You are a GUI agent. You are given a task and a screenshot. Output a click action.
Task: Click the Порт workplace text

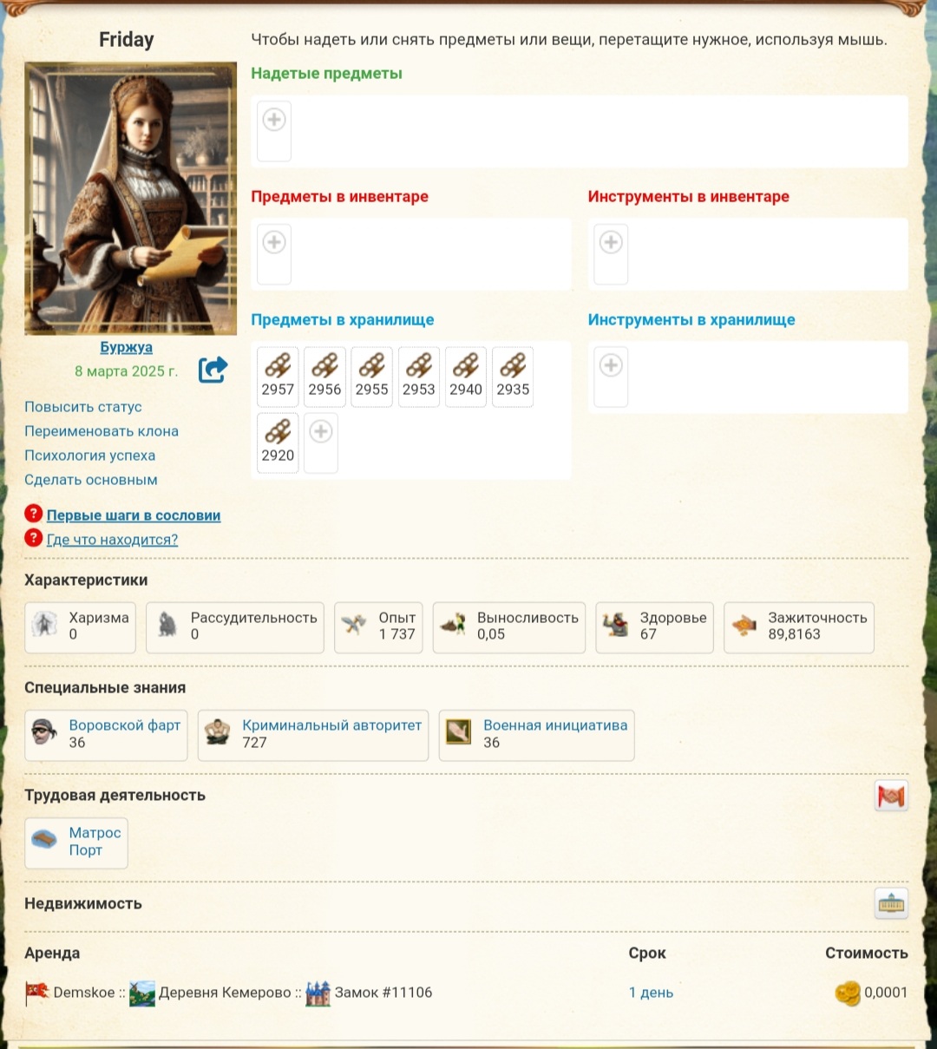point(86,850)
